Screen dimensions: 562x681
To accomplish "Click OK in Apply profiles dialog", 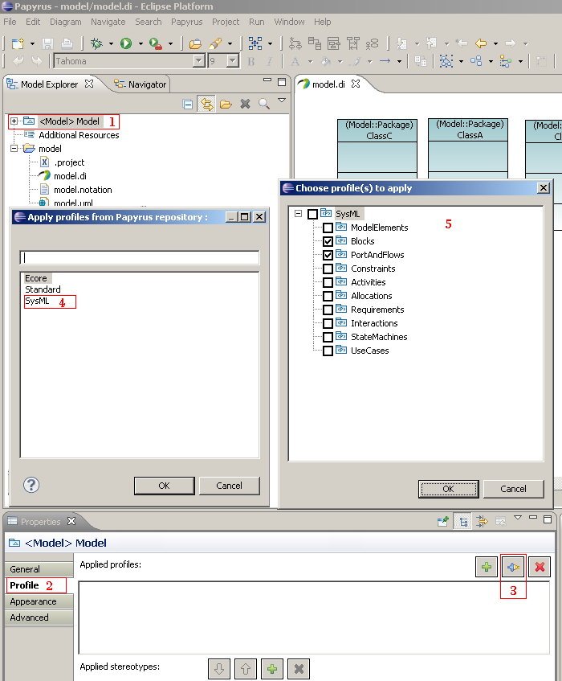I will (x=165, y=486).
